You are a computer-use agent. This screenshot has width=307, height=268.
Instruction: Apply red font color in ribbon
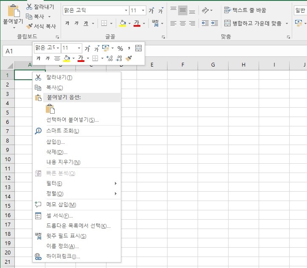coord(137,23)
